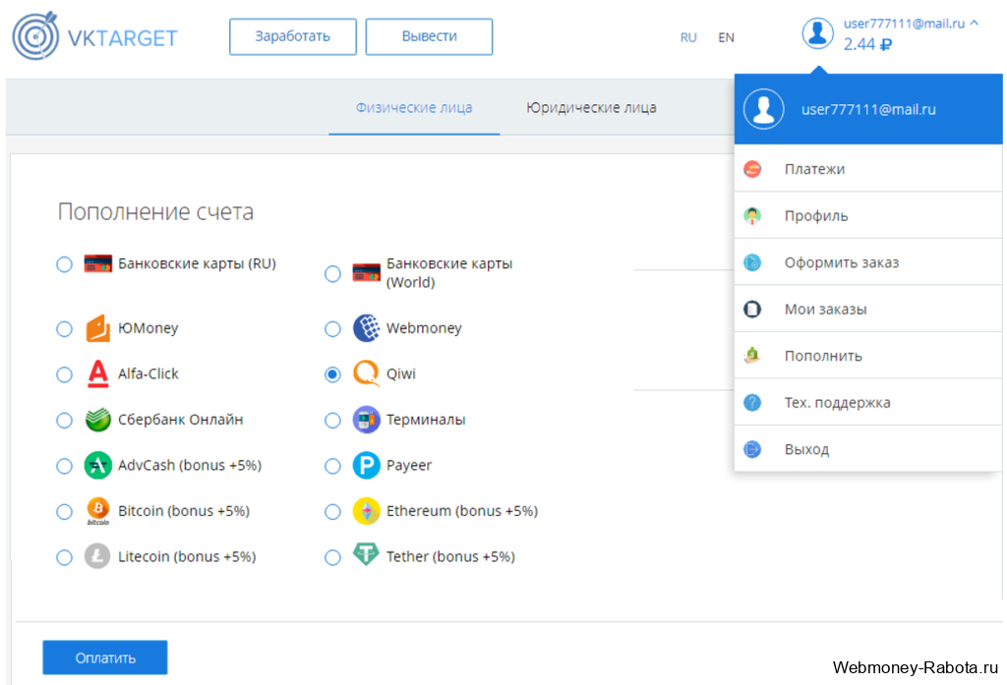Click the VKTarget logo icon
1007x685 pixels.
tap(35, 36)
